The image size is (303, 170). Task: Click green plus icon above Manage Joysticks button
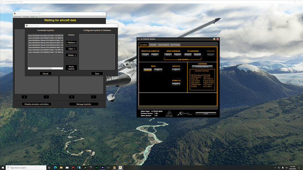tap(72, 97)
